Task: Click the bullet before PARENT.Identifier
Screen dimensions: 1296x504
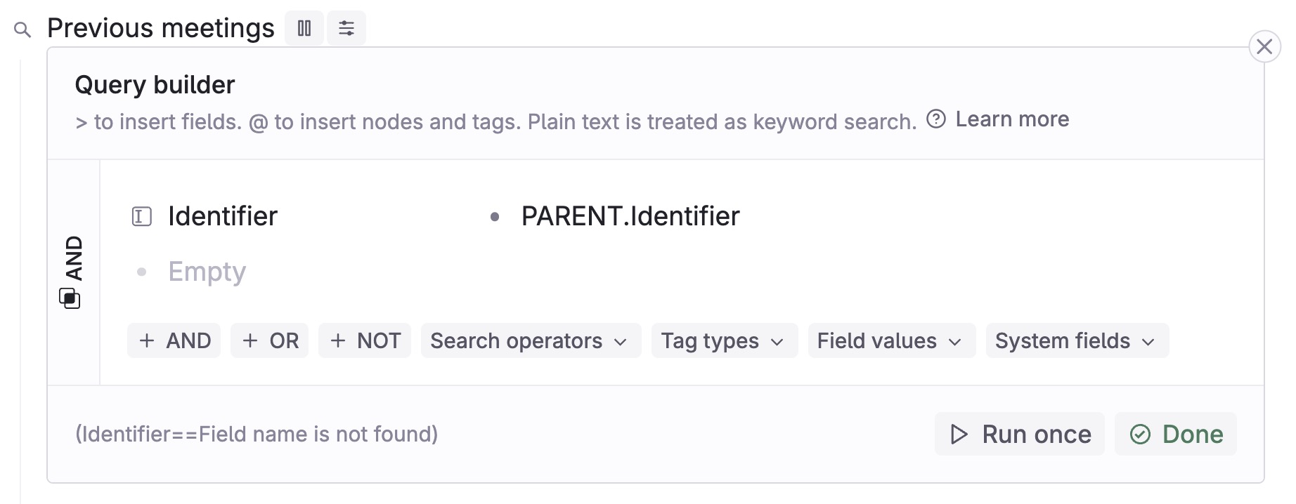Action: [x=495, y=217]
